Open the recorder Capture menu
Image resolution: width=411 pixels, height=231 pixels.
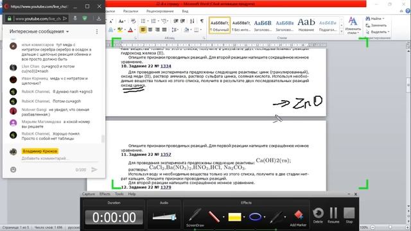coord(89,194)
